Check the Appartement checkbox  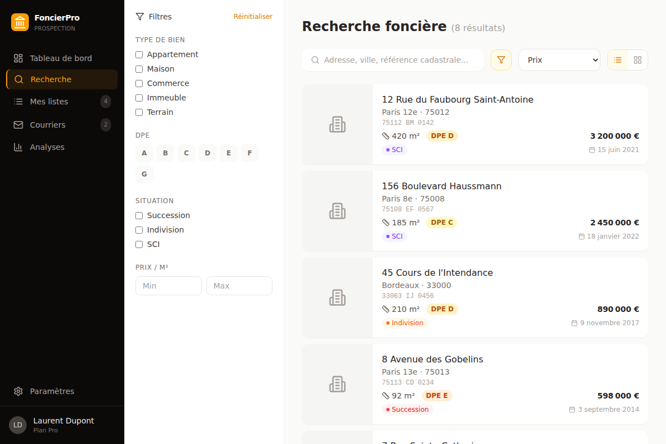(x=139, y=54)
